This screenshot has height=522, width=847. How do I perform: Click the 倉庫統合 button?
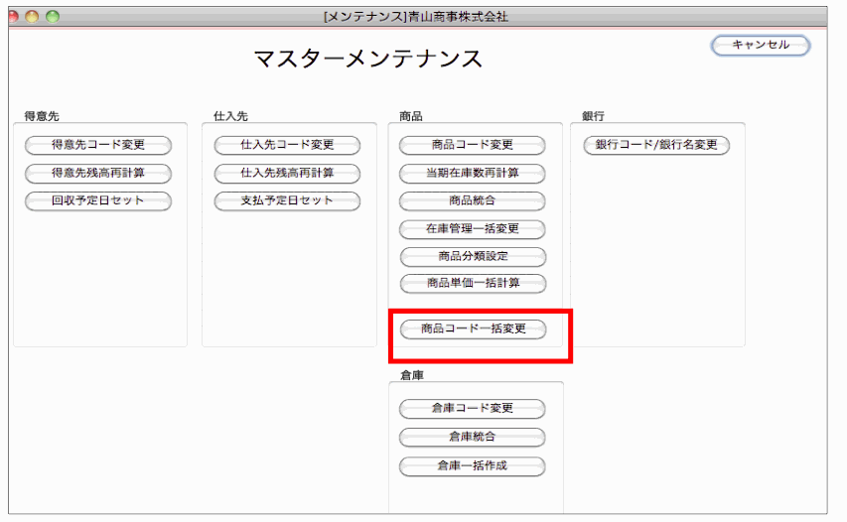pos(473,438)
